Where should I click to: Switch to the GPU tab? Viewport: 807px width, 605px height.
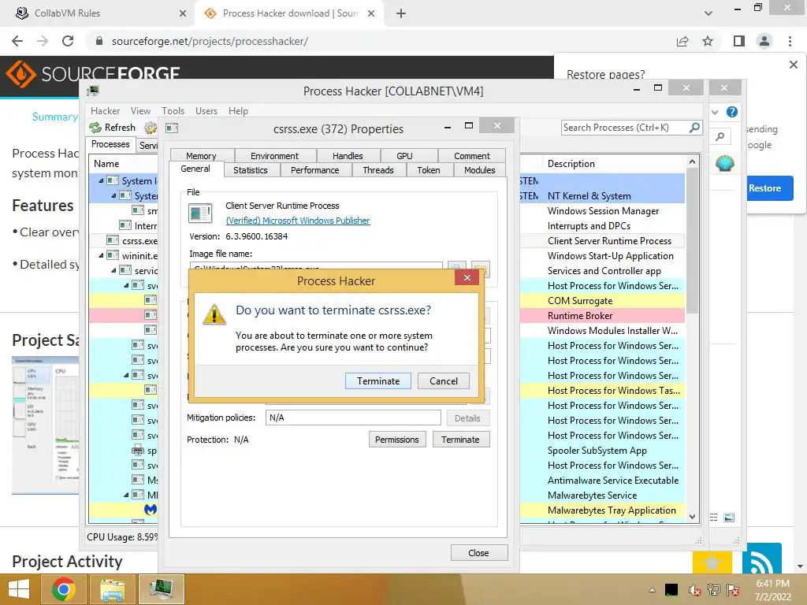[404, 156]
